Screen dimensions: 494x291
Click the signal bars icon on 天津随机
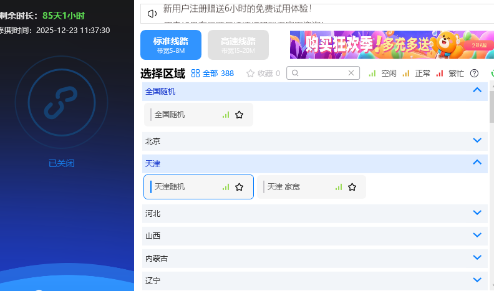click(x=226, y=187)
